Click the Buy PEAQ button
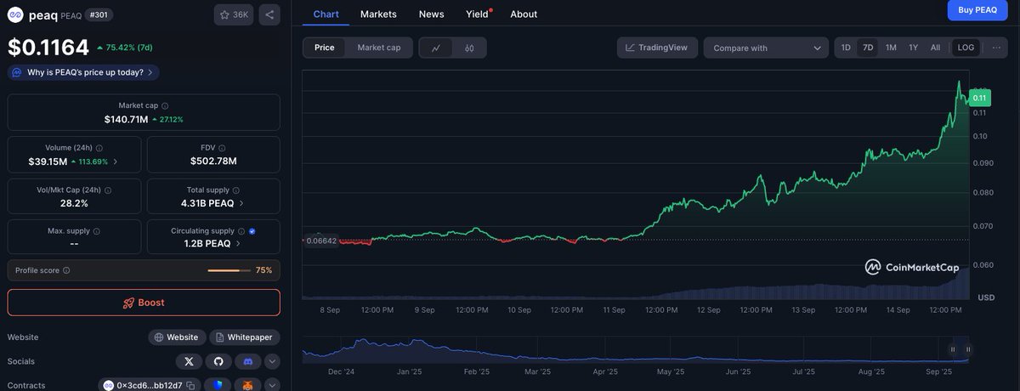 click(977, 10)
